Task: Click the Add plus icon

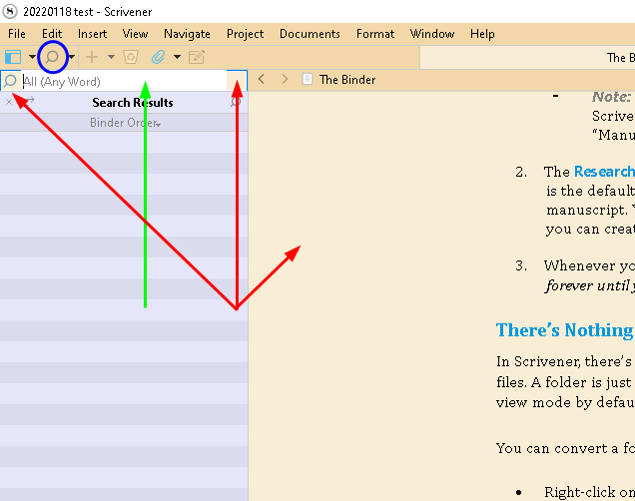Action: [92, 57]
